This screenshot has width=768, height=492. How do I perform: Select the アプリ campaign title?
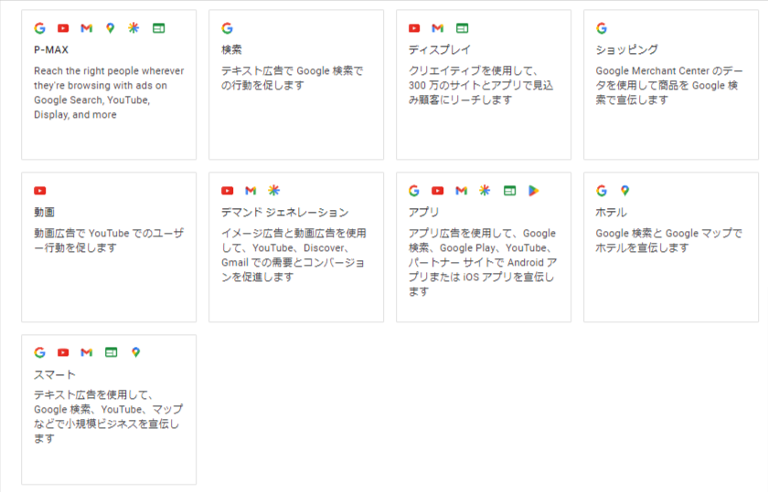tap(424, 213)
